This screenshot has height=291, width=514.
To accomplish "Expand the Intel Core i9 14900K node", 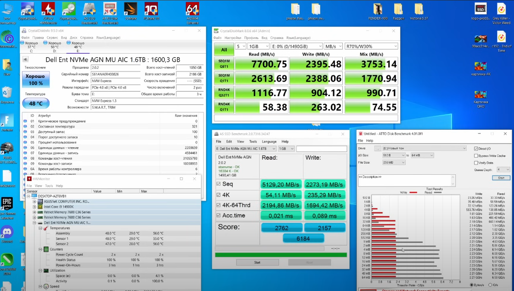I will (34, 207).
